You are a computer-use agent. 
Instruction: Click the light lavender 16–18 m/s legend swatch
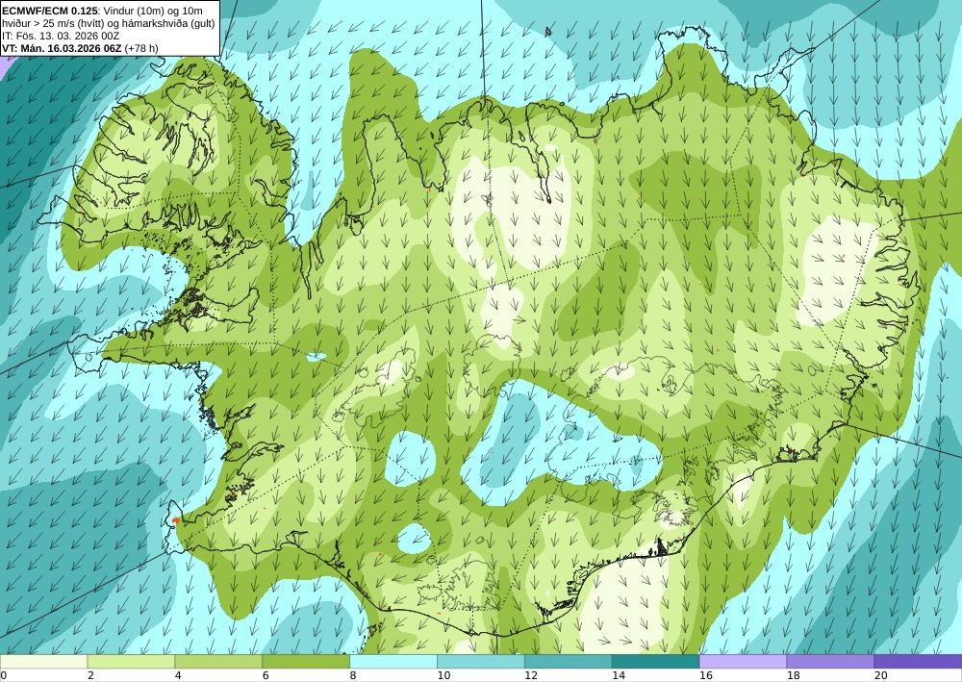[743, 661]
